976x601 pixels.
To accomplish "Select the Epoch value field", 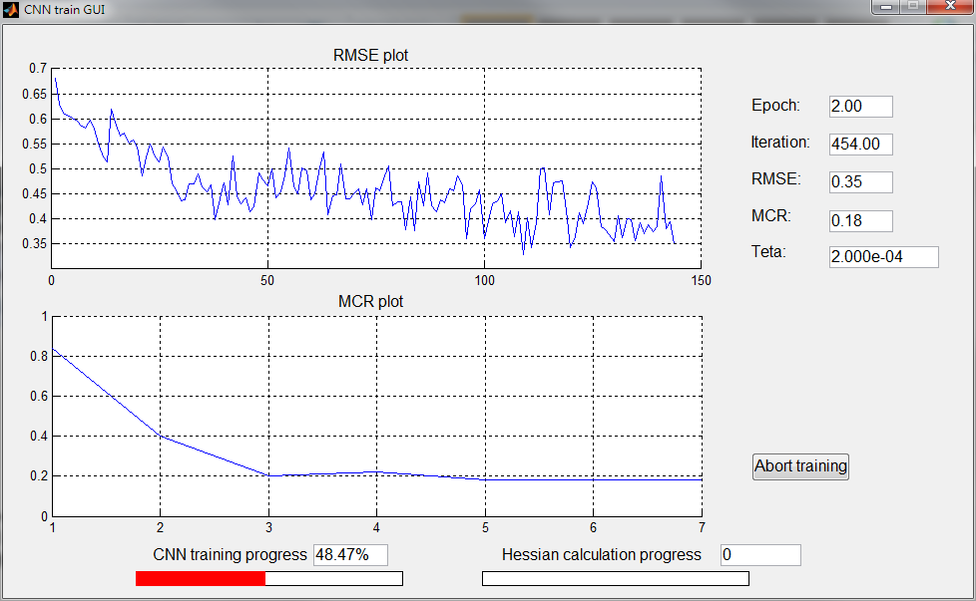I will 861,107.
